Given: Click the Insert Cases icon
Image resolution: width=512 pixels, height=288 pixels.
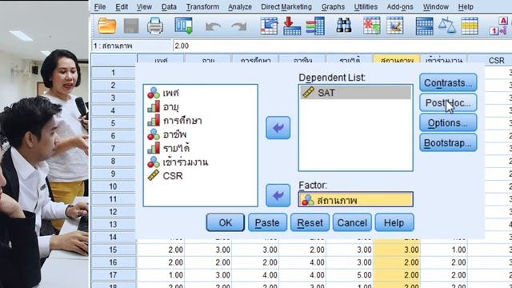Looking at the screenshot, I should point(371,26).
